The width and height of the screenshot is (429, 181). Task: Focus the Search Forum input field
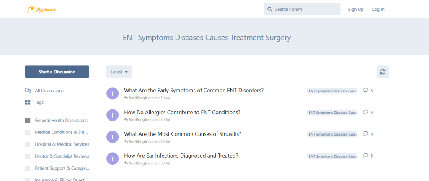(306, 9)
